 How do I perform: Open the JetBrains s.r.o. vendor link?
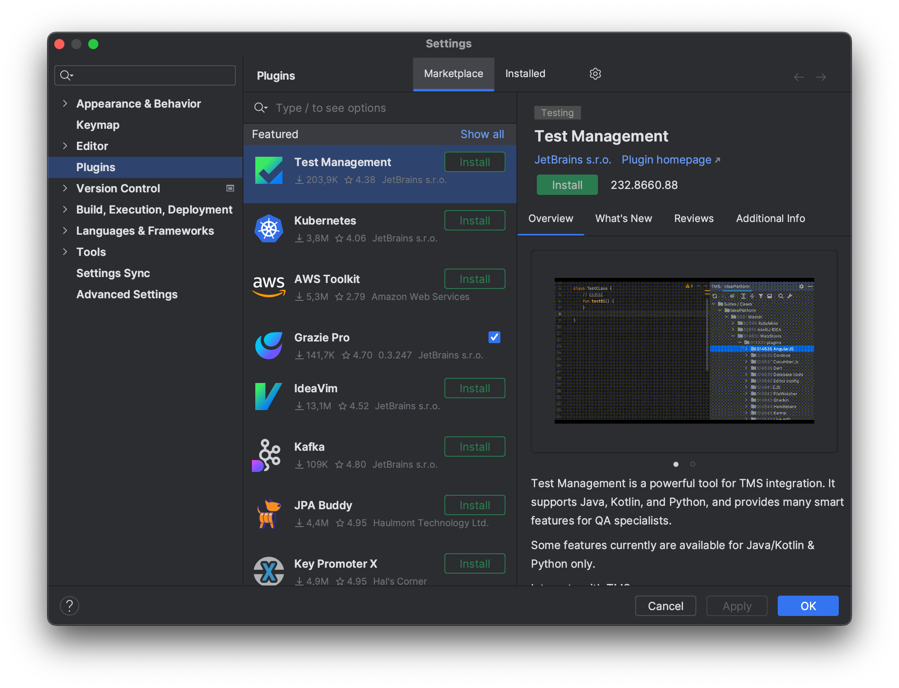coord(572,160)
